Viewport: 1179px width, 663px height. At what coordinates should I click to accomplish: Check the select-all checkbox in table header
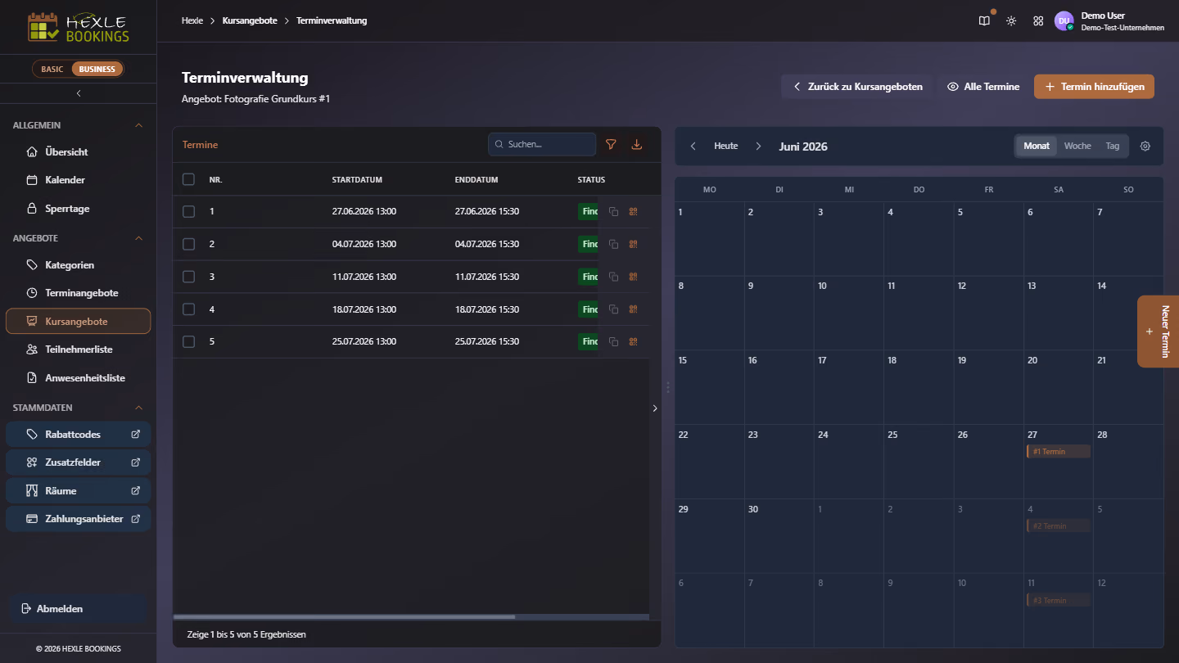pos(188,179)
